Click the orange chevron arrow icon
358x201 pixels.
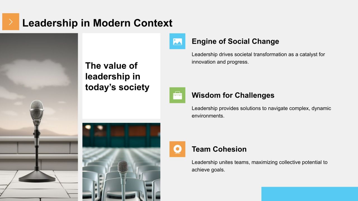click(x=11, y=22)
